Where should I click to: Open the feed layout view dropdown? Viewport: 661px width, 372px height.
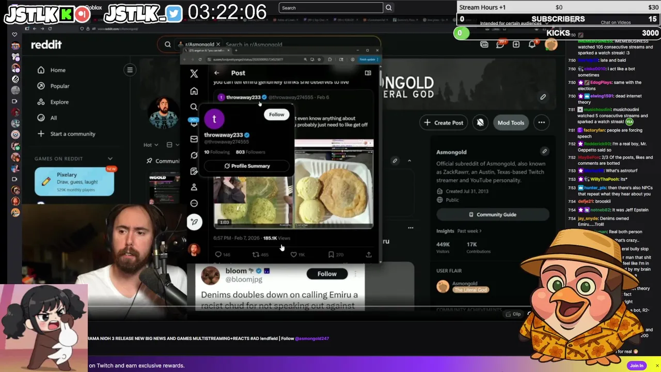pyautogui.click(x=171, y=145)
